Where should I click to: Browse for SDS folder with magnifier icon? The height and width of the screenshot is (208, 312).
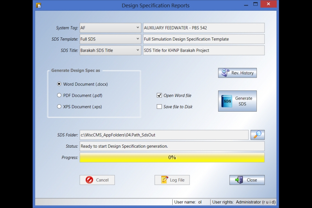coord(258,135)
